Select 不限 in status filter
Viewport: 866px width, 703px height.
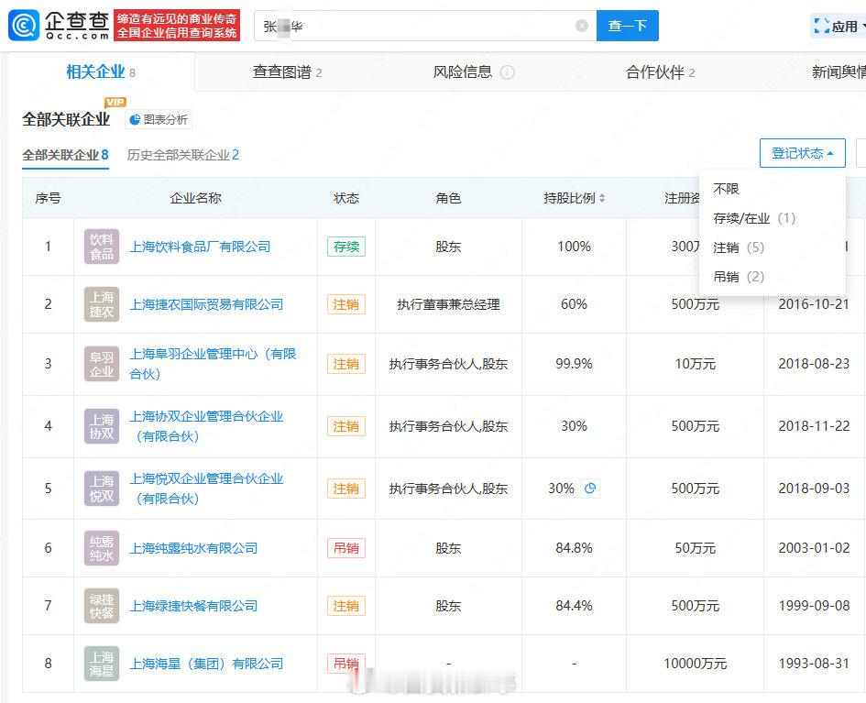coord(726,189)
